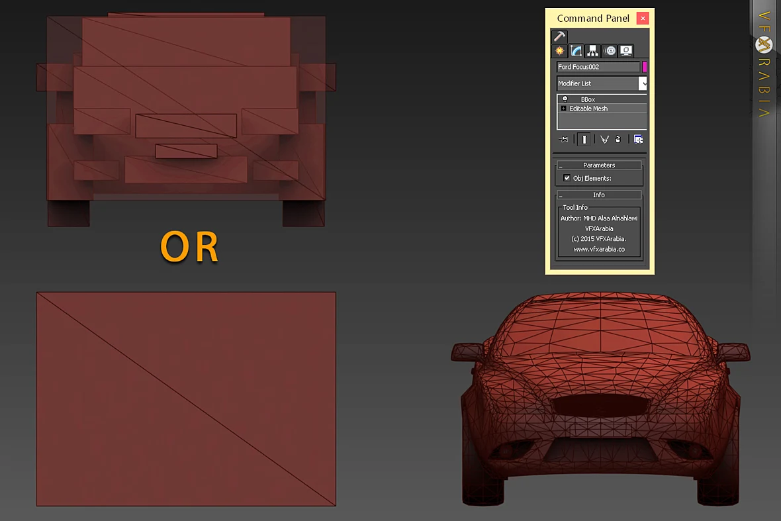Screen dimensions: 781x521
Task: Collapse the Info rollout
Action: point(599,195)
